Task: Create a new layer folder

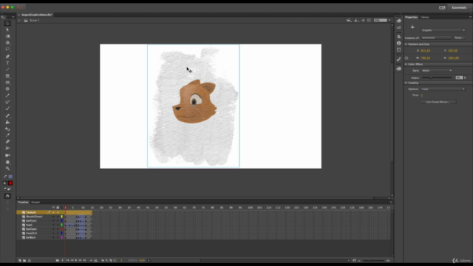Action: pyautogui.click(x=24, y=260)
